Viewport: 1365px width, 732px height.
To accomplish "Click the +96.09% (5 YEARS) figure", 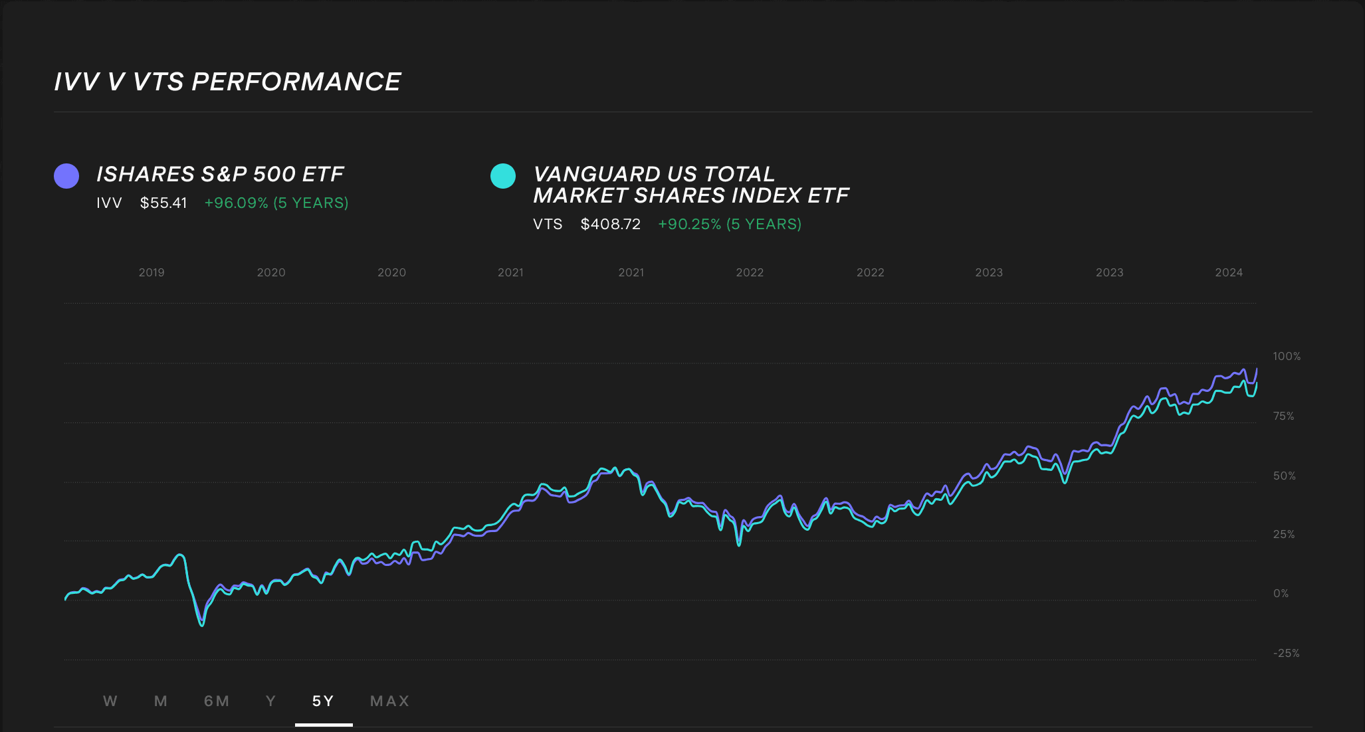I will (276, 203).
